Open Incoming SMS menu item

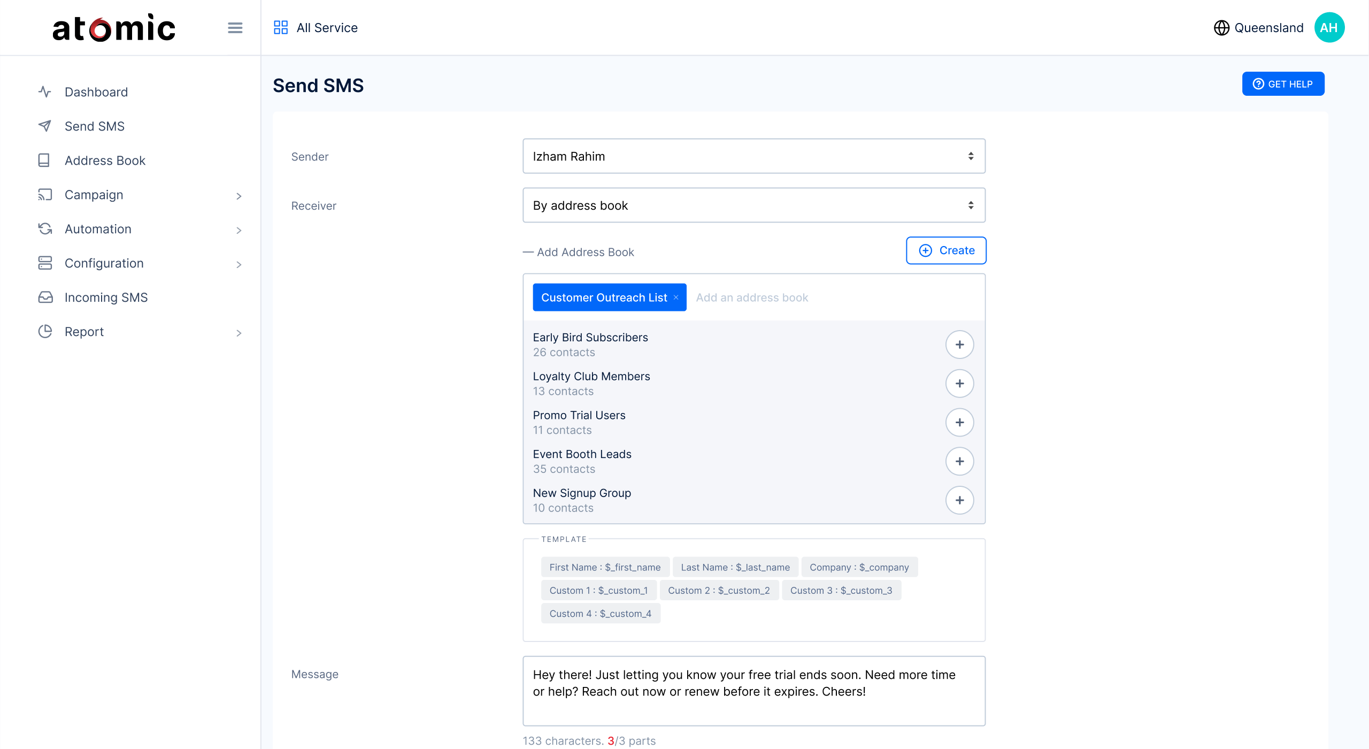pyautogui.click(x=106, y=297)
